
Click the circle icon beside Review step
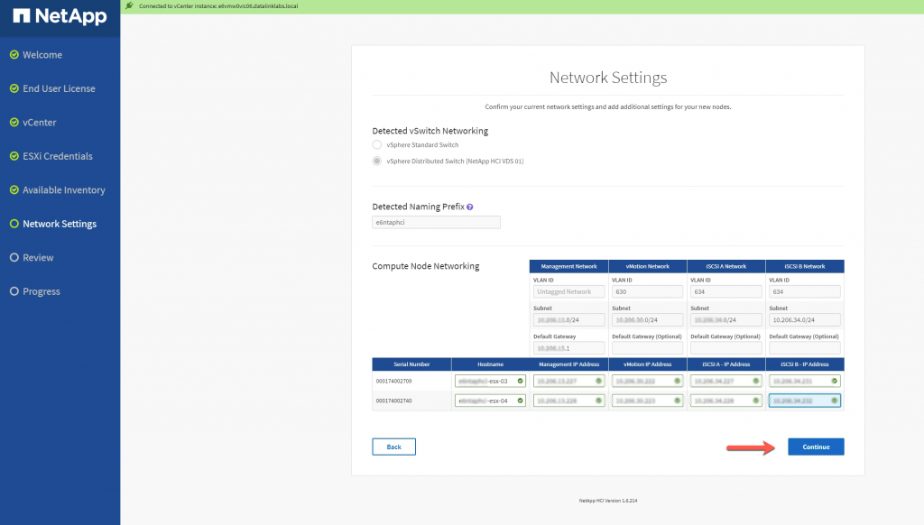[14, 257]
